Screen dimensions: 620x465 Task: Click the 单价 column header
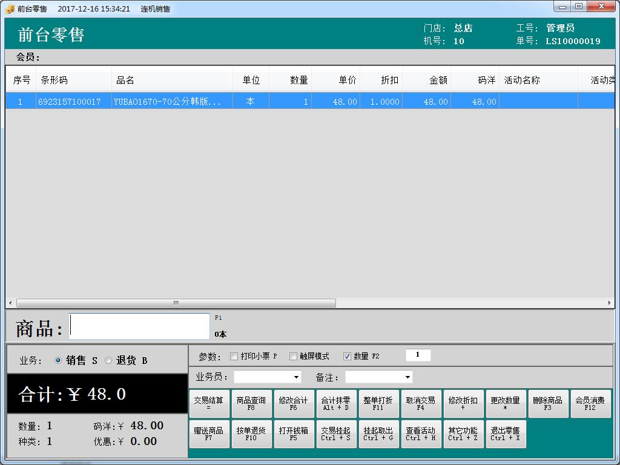[x=336, y=80]
